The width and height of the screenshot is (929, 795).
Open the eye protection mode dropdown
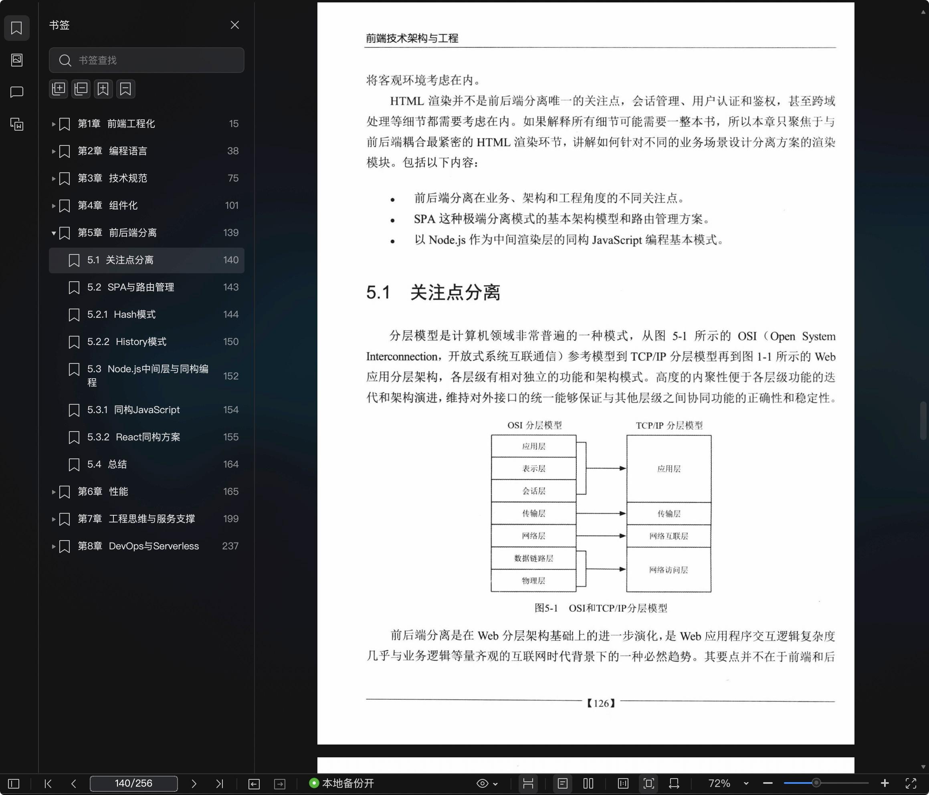tap(495, 784)
